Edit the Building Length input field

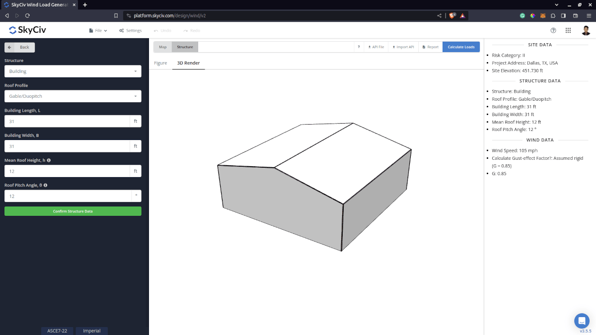67,121
